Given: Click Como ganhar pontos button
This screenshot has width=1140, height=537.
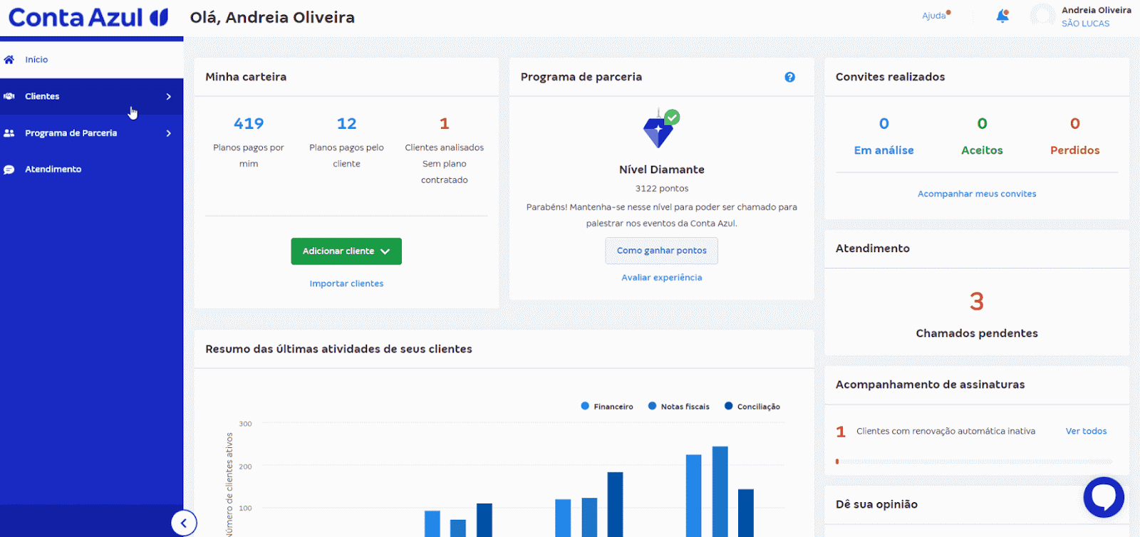Looking at the screenshot, I should [x=661, y=251].
